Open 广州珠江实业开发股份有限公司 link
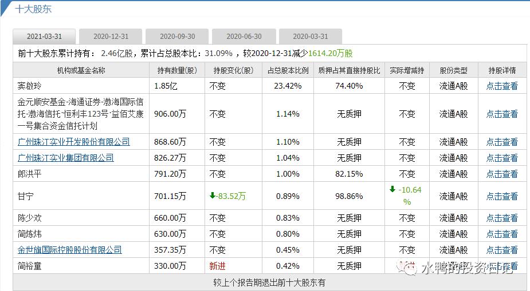530x291 pixels. pyautogui.click(x=74, y=142)
